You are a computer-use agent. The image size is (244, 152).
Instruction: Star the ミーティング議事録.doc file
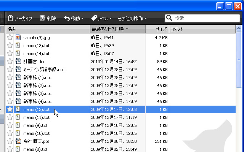[10, 69]
